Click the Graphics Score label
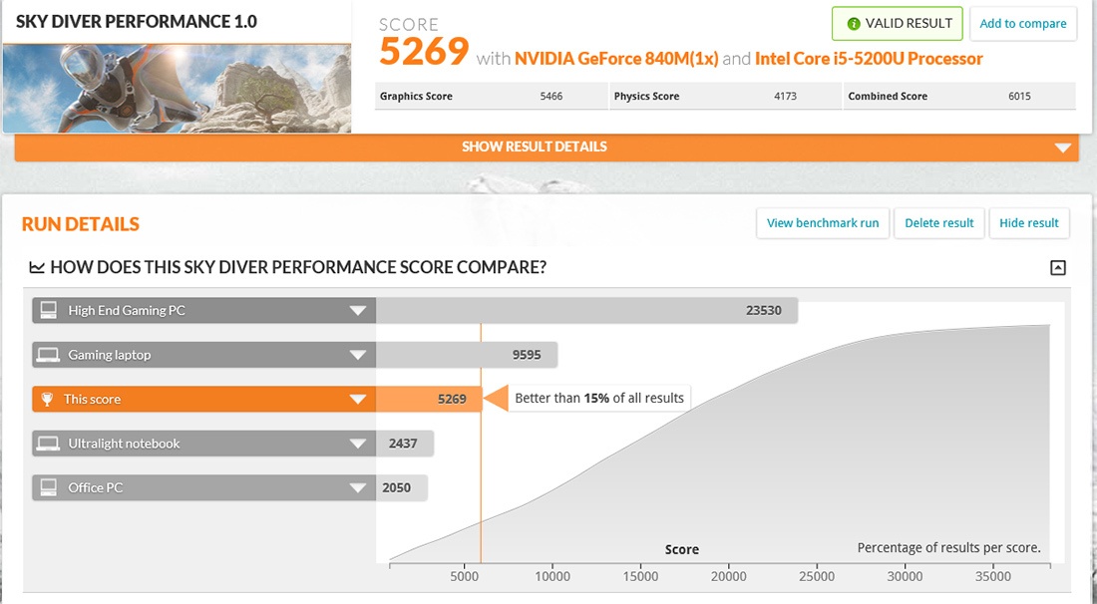1097x604 pixels. tap(416, 97)
